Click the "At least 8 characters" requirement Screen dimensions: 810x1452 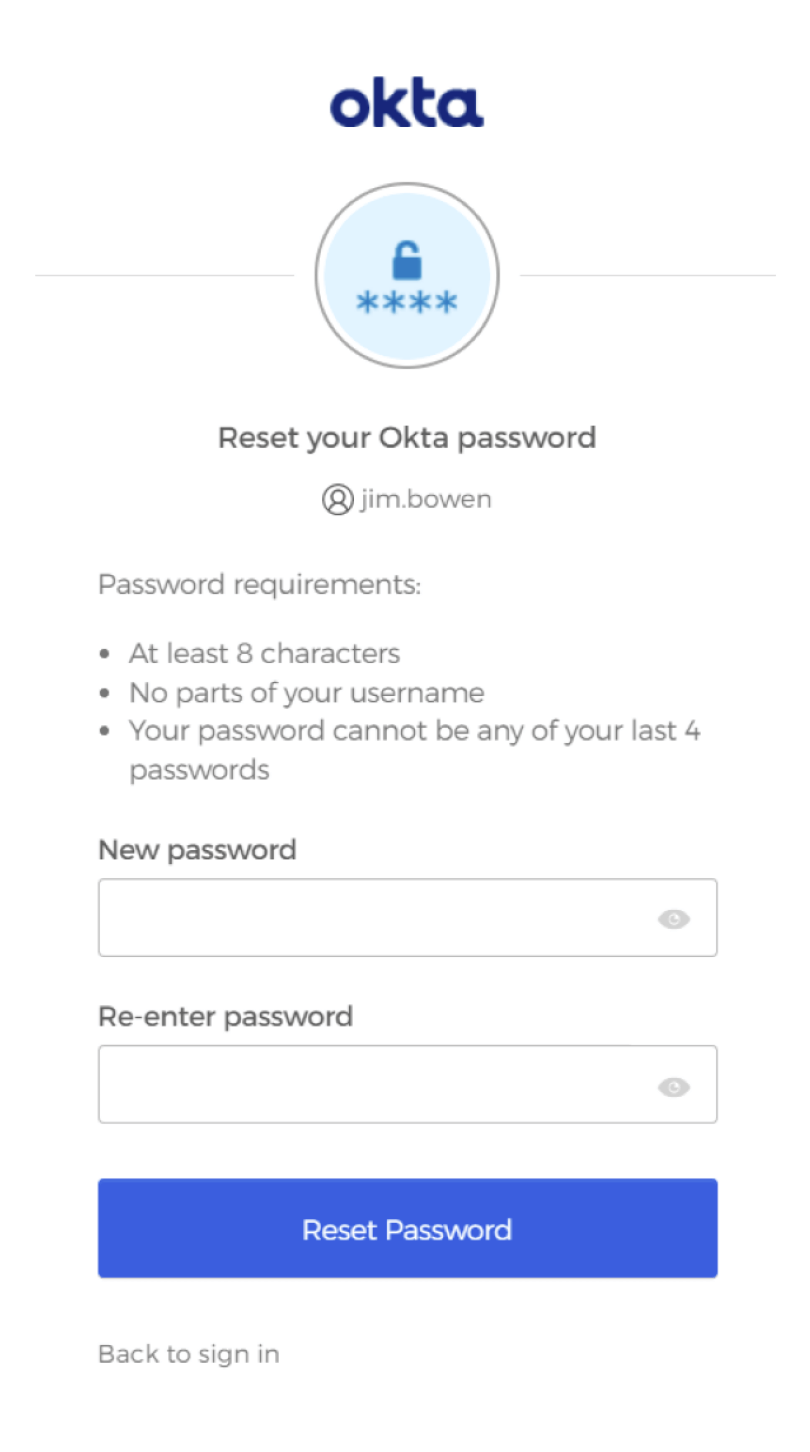[x=265, y=654]
